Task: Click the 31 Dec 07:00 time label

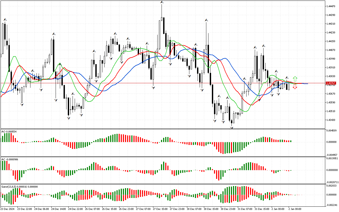Action: click(245, 209)
